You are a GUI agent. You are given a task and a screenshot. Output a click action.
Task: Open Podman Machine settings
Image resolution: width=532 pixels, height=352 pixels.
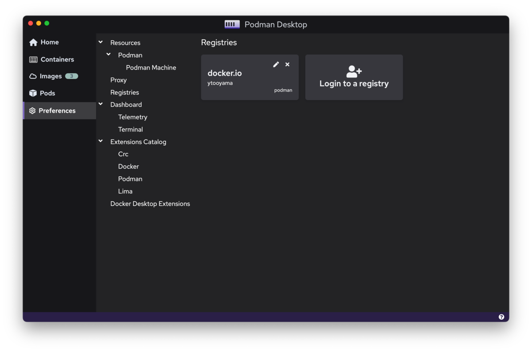click(x=151, y=67)
